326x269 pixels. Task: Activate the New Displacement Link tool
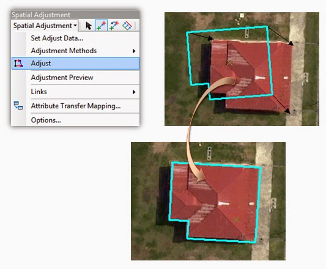(102, 26)
